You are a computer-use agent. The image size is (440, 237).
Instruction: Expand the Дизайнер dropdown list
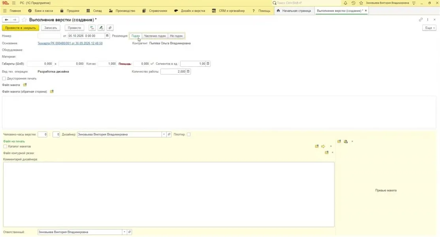click(164, 134)
